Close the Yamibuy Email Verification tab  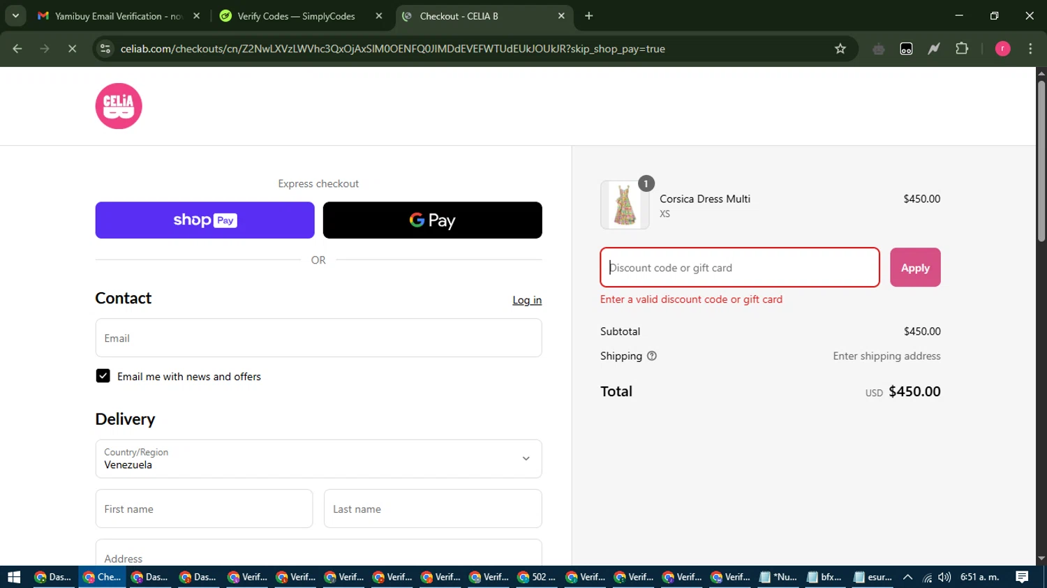point(197,16)
